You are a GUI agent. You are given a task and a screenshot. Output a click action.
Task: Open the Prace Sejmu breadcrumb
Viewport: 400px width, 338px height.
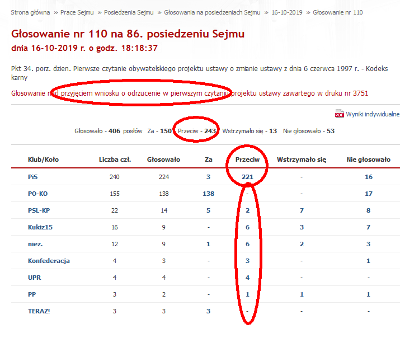tap(77, 12)
